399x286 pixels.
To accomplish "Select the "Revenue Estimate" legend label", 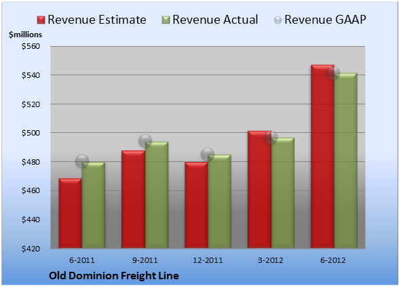I will (x=97, y=20).
